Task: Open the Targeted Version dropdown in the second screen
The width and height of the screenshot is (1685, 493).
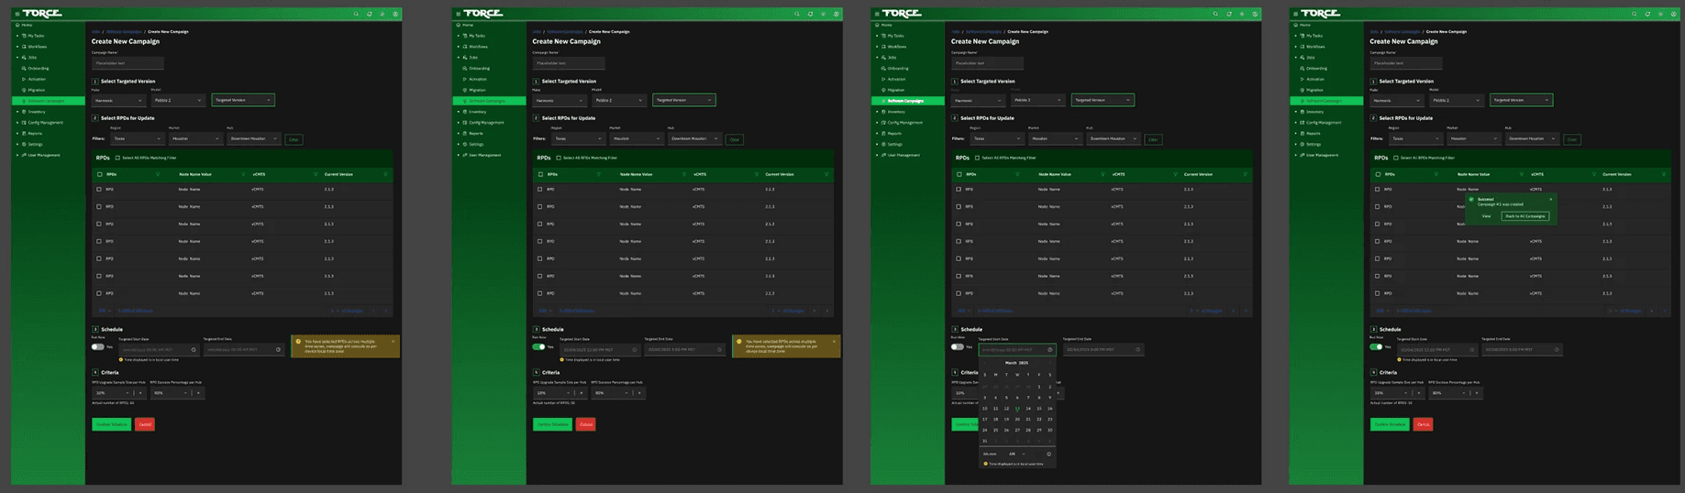Action: point(684,100)
